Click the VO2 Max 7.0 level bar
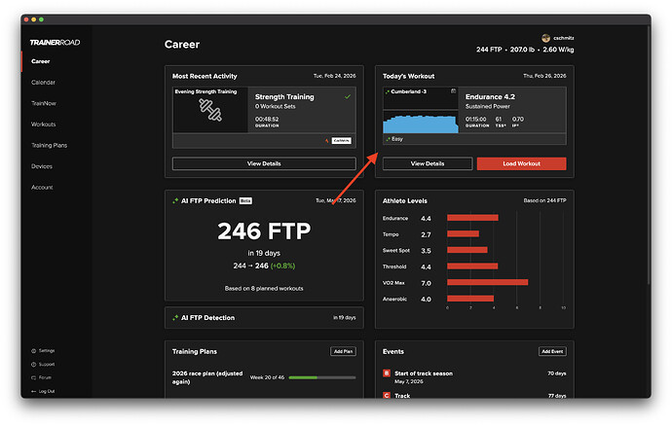The height and width of the screenshot is (425, 672). tap(488, 282)
